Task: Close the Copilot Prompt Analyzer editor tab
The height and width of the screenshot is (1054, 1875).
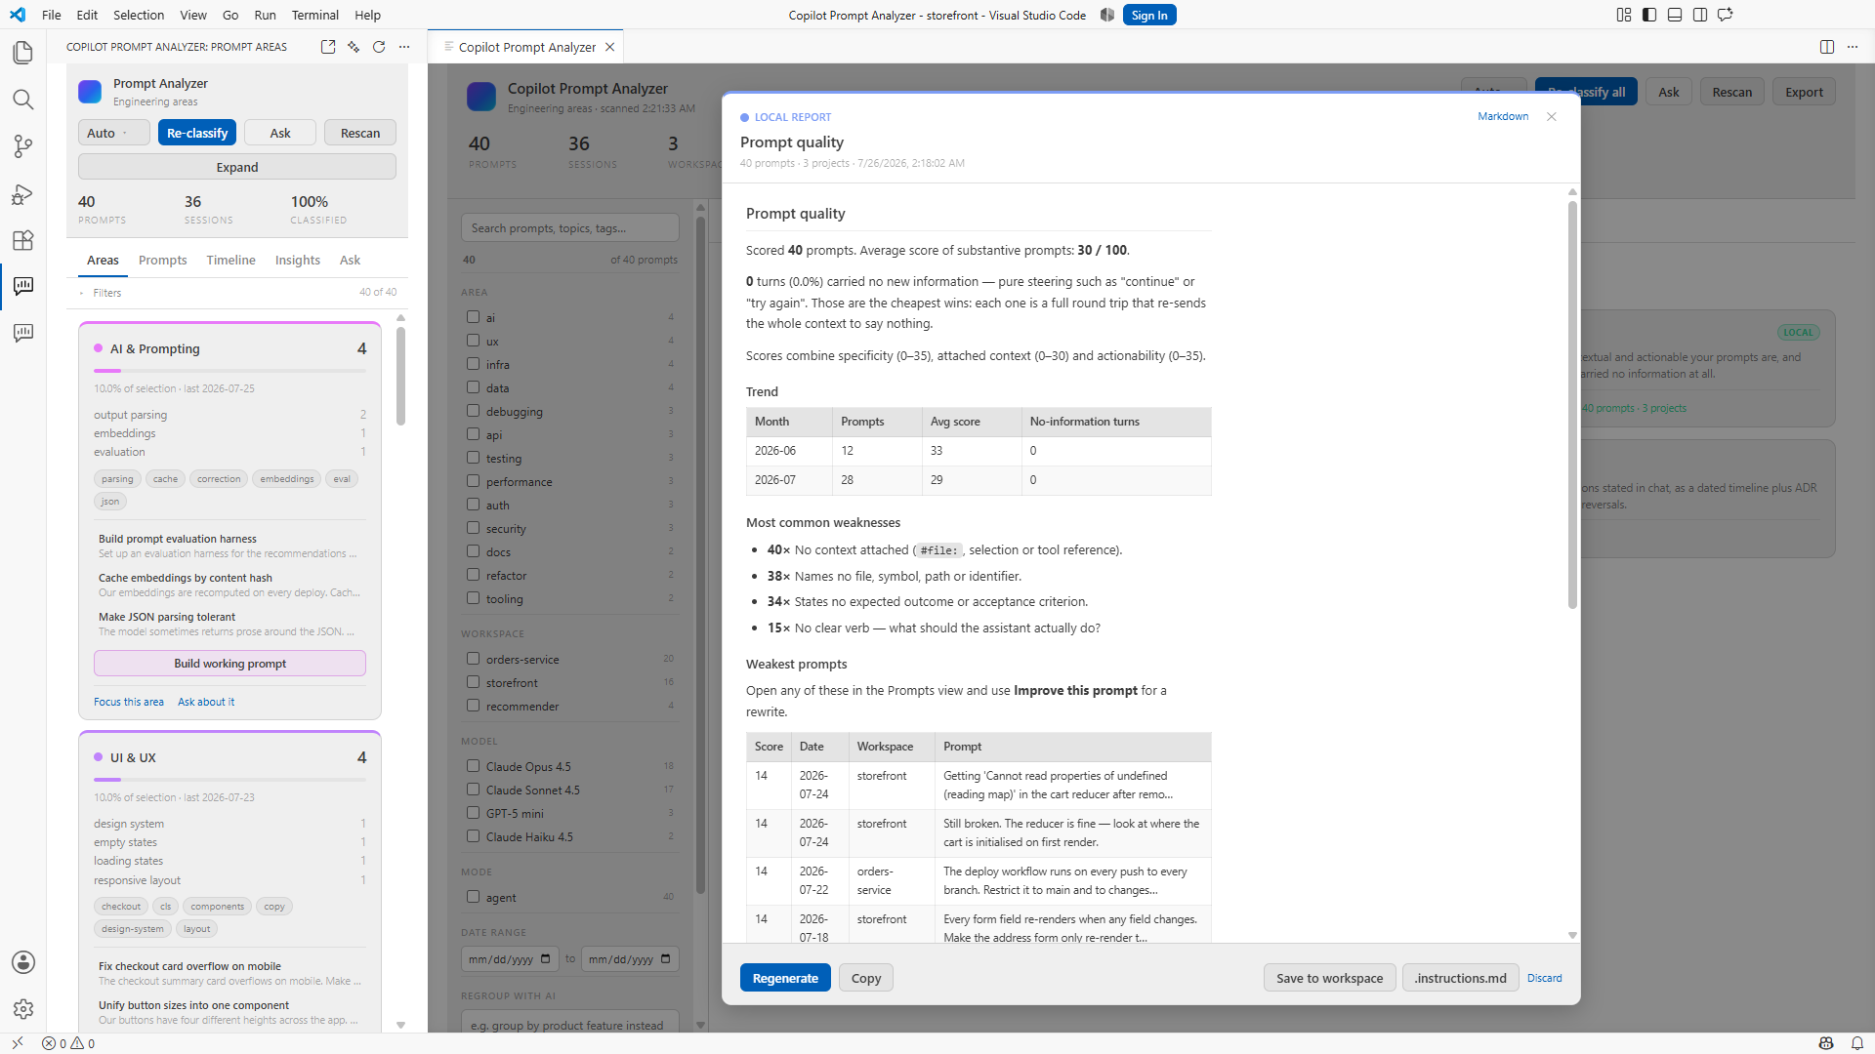Action: pos(610,47)
